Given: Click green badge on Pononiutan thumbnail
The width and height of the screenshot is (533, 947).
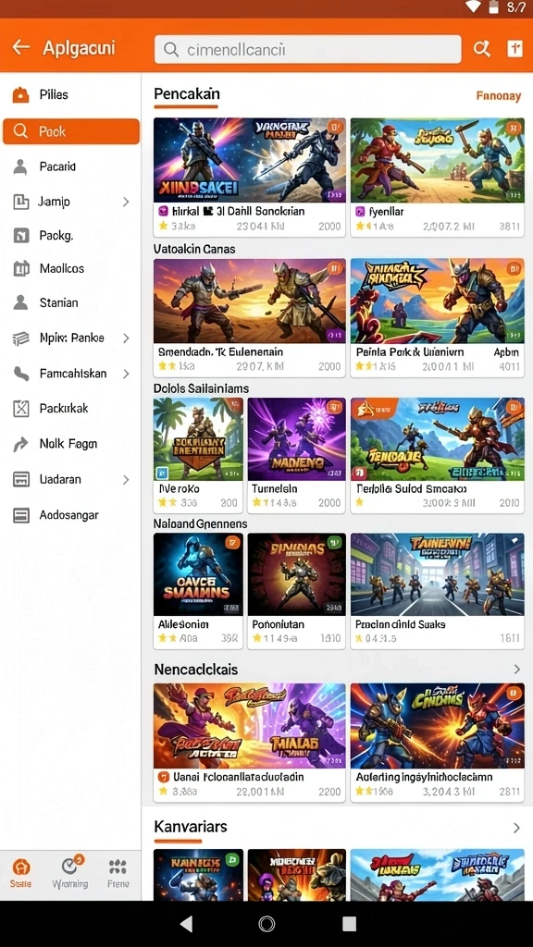Looking at the screenshot, I should coord(335,542).
